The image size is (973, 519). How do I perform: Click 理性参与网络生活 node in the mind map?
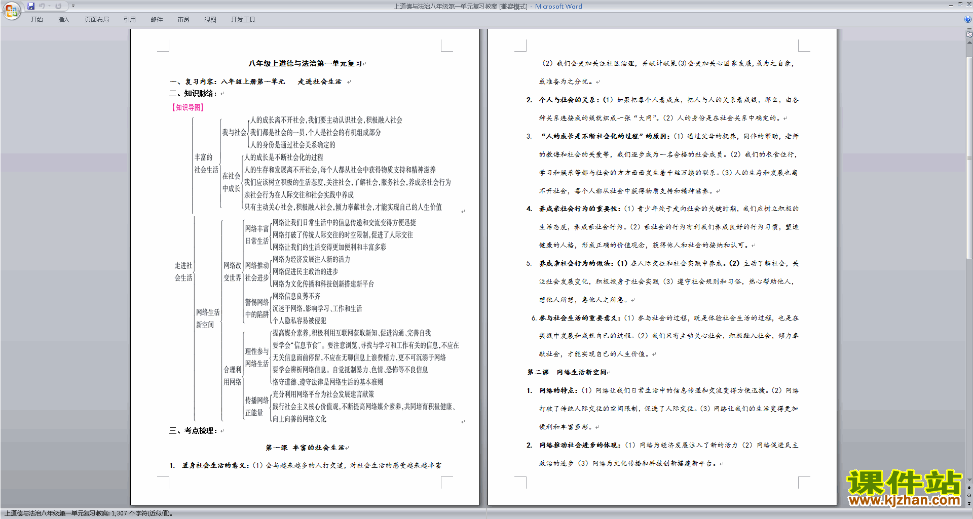257,357
